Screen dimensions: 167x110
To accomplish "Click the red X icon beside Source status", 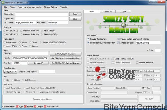I will point(25,106).
